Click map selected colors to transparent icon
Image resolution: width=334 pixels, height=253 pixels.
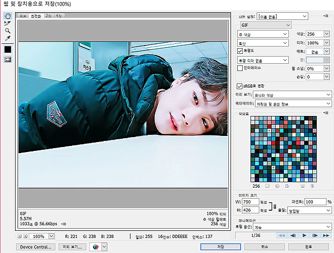pos(267,186)
